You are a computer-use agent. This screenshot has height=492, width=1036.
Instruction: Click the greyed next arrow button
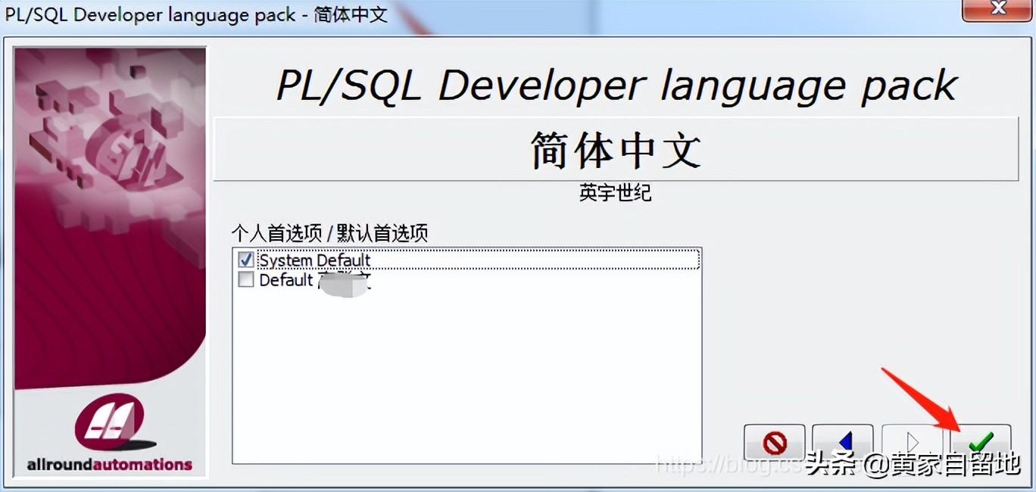912,441
